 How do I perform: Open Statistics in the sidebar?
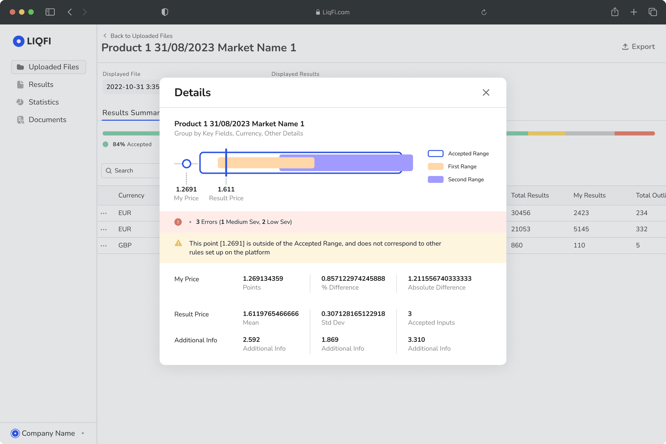pos(44,102)
